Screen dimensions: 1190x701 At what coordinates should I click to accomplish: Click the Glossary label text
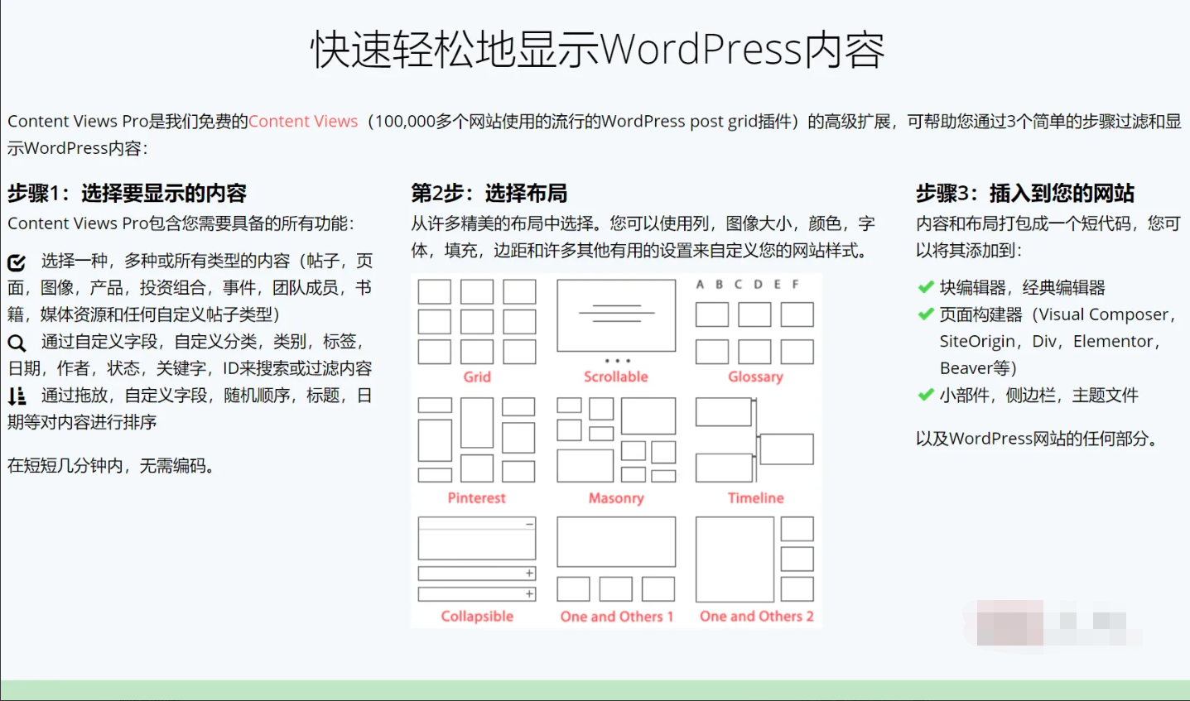(755, 377)
